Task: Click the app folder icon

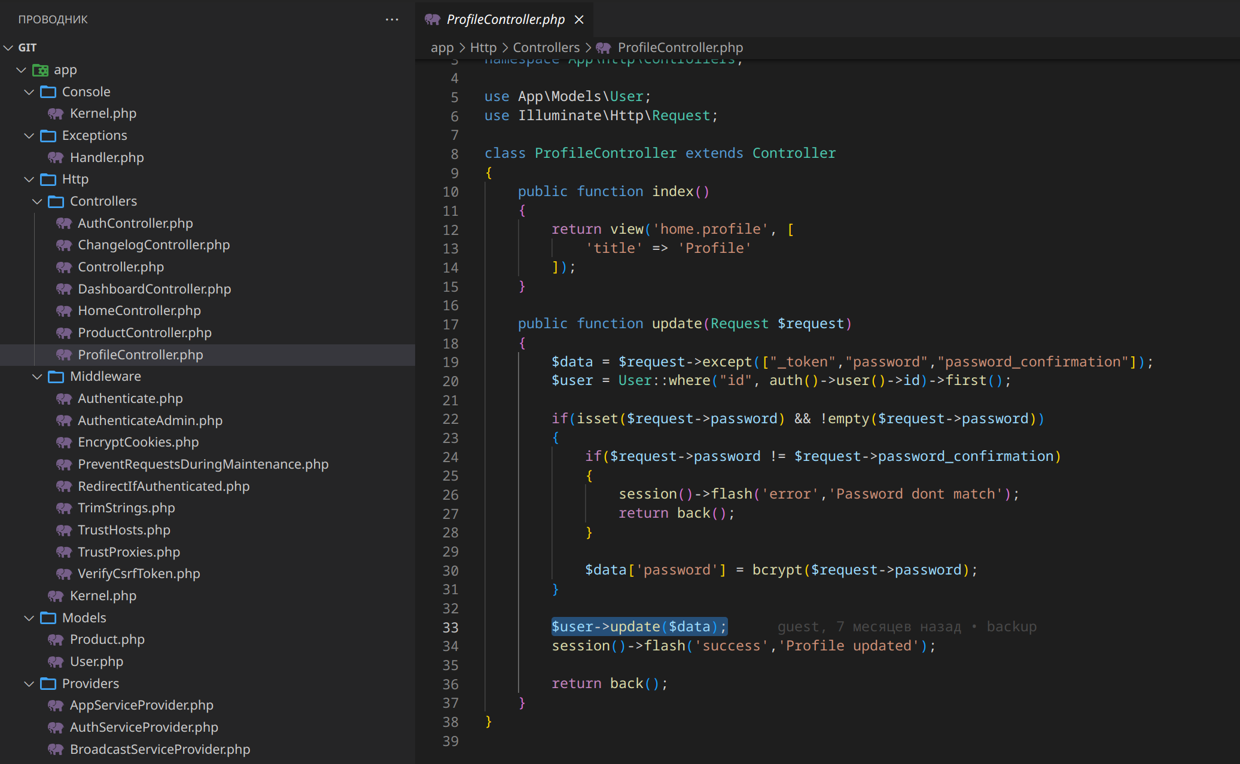Action: [x=41, y=70]
